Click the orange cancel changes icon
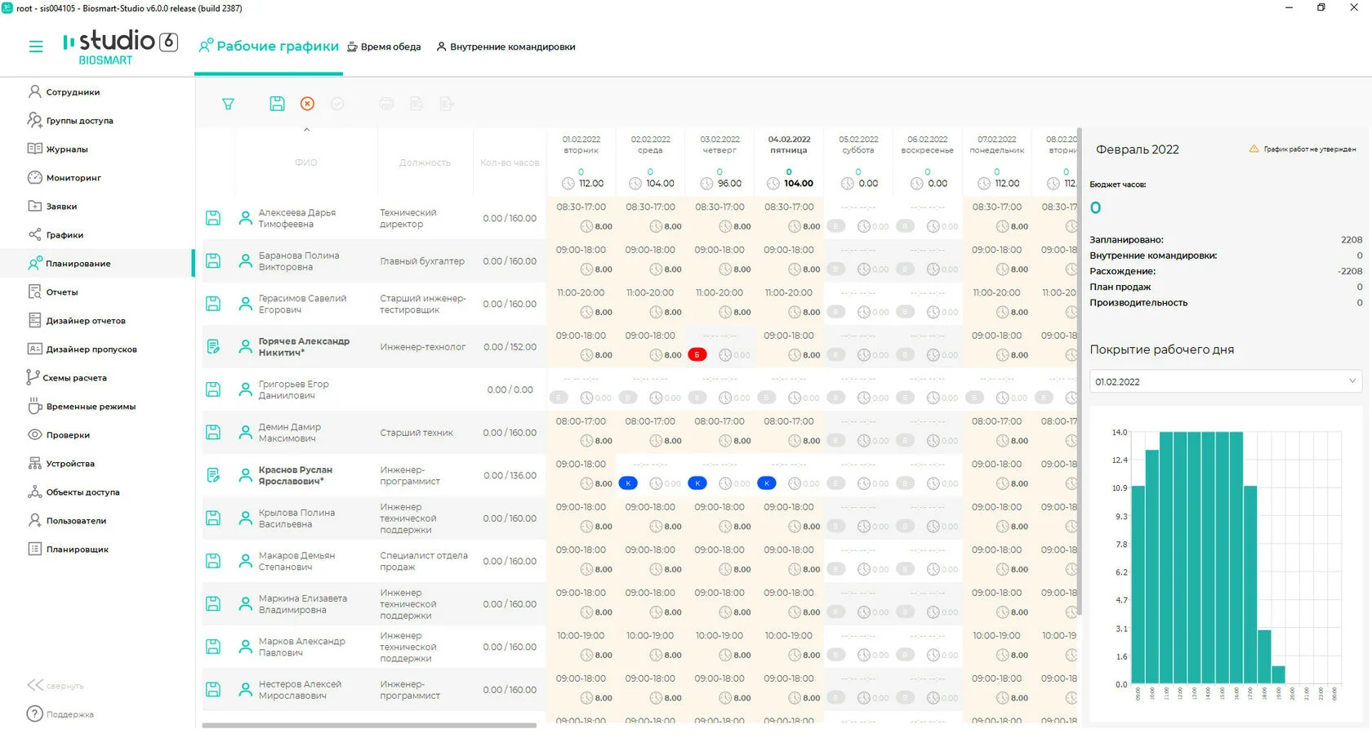The width and height of the screenshot is (1372, 743). click(307, 104)
